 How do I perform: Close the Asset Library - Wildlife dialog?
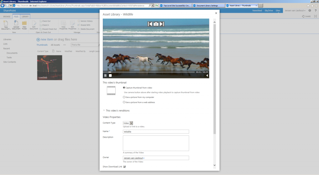pyautogui.click(x=216, y=13)
